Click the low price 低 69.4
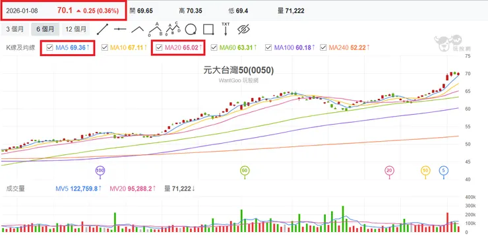The width and height of the screenshot is (488, 238). pyautogui.click(x=238, y=11)
